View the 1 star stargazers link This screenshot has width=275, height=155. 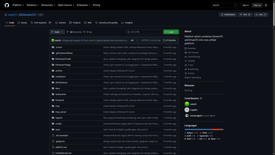click(x=189, y=65)
